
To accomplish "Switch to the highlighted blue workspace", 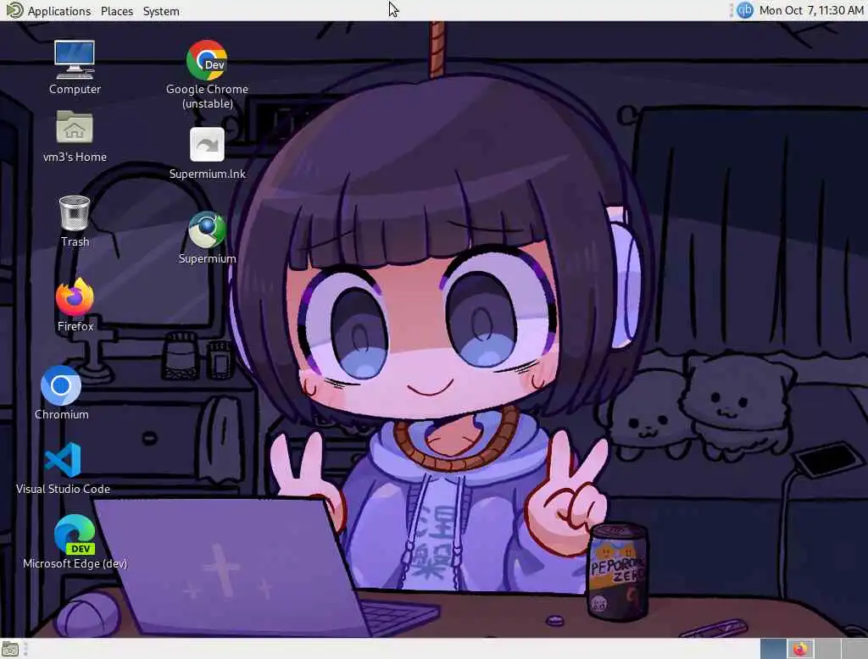I will pyautogui.click(x=773, y=649).
